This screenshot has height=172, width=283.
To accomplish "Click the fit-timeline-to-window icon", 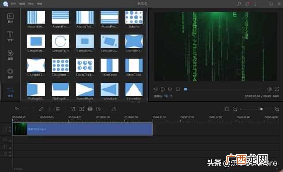I will pos(227,109).
